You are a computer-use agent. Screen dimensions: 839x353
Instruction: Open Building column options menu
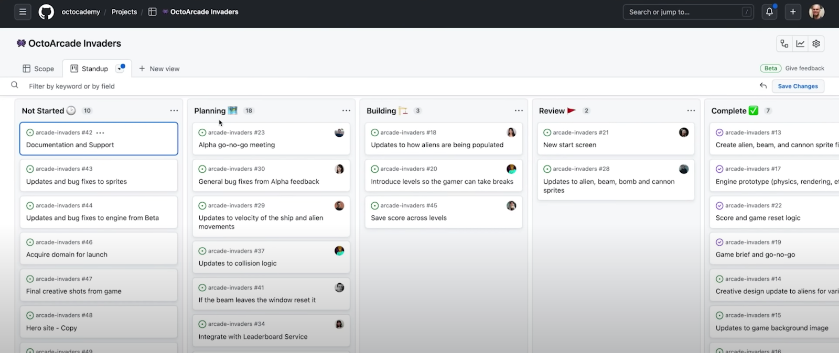point(519,111)
